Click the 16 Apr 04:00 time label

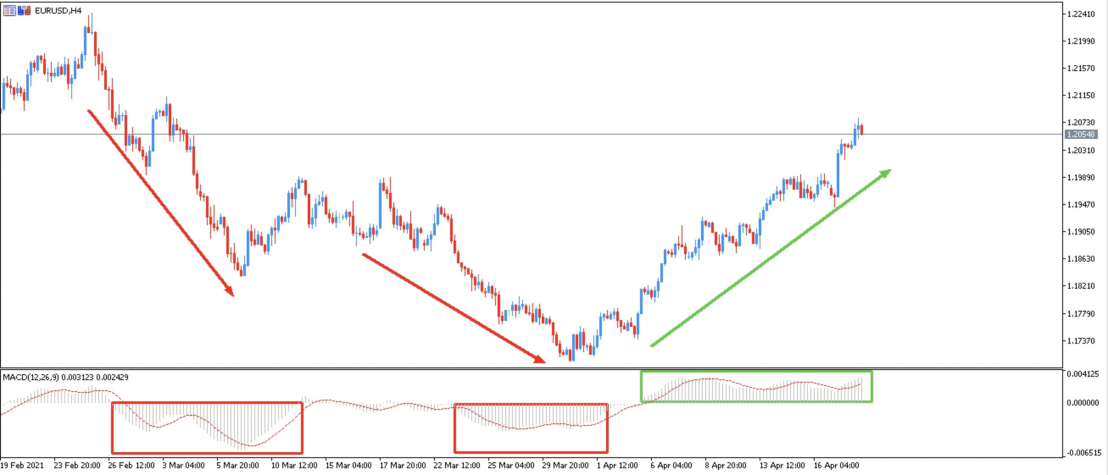pos(836,466)
